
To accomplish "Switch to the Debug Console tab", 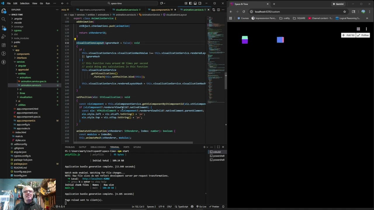I will (98, 147).
